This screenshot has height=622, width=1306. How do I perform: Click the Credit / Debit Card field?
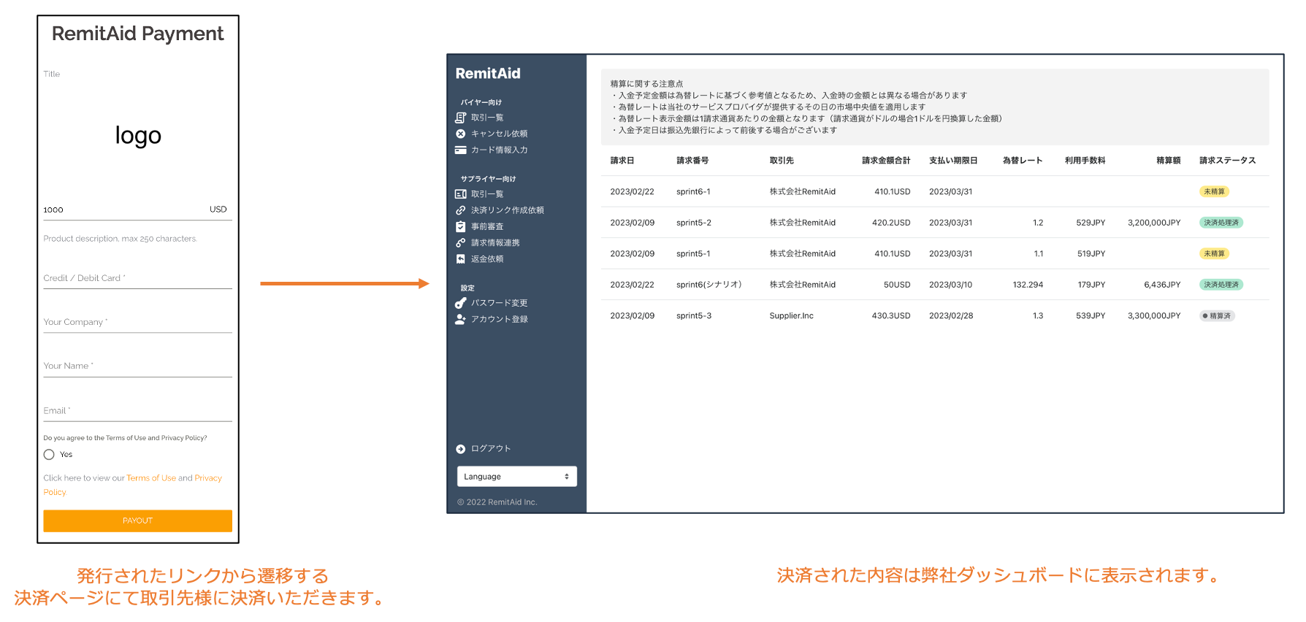137,278
